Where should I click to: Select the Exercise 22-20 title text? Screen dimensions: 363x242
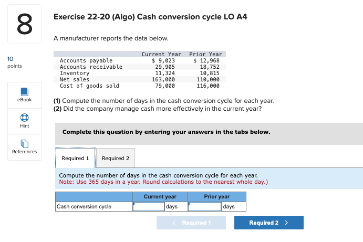click(x=150, y=17)
